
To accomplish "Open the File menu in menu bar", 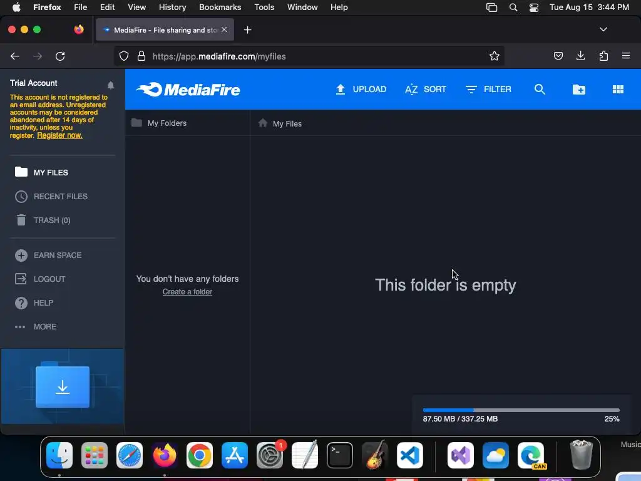I will pyautogui.click(x=80, y=8).
